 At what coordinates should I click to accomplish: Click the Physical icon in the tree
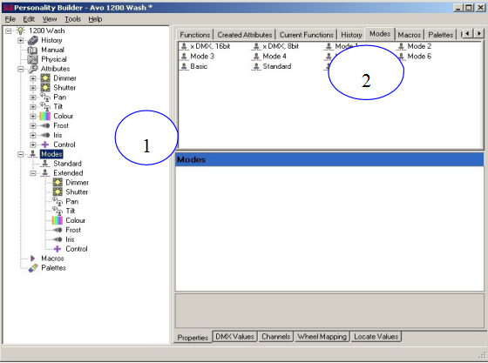point(33,59)
